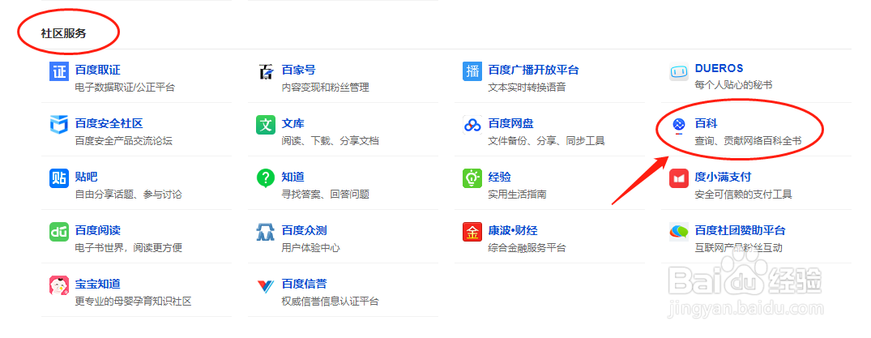Open the 百度信誉 link
The height and width of the screenshot is (338, 871).
click(x=304, y=284)
